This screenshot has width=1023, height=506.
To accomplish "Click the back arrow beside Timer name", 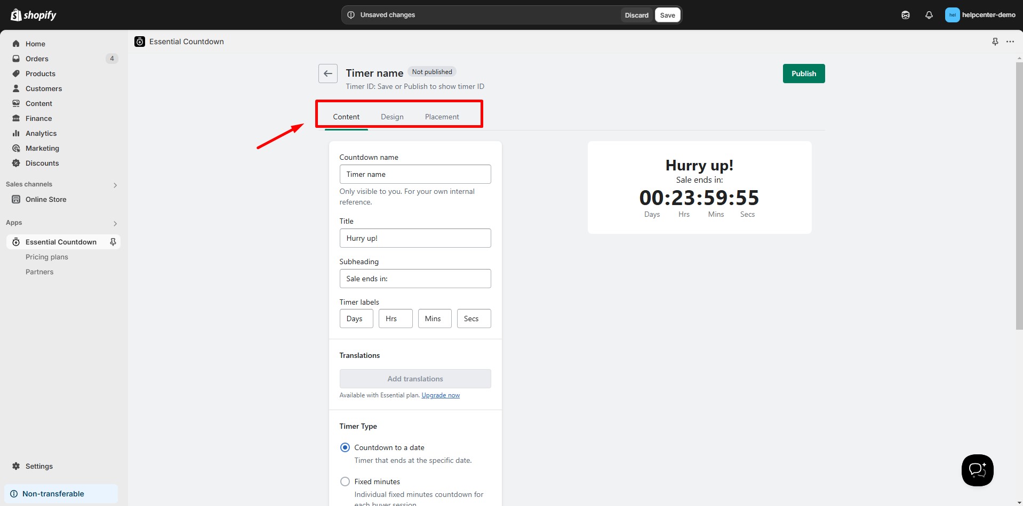I will coord(327,74).
